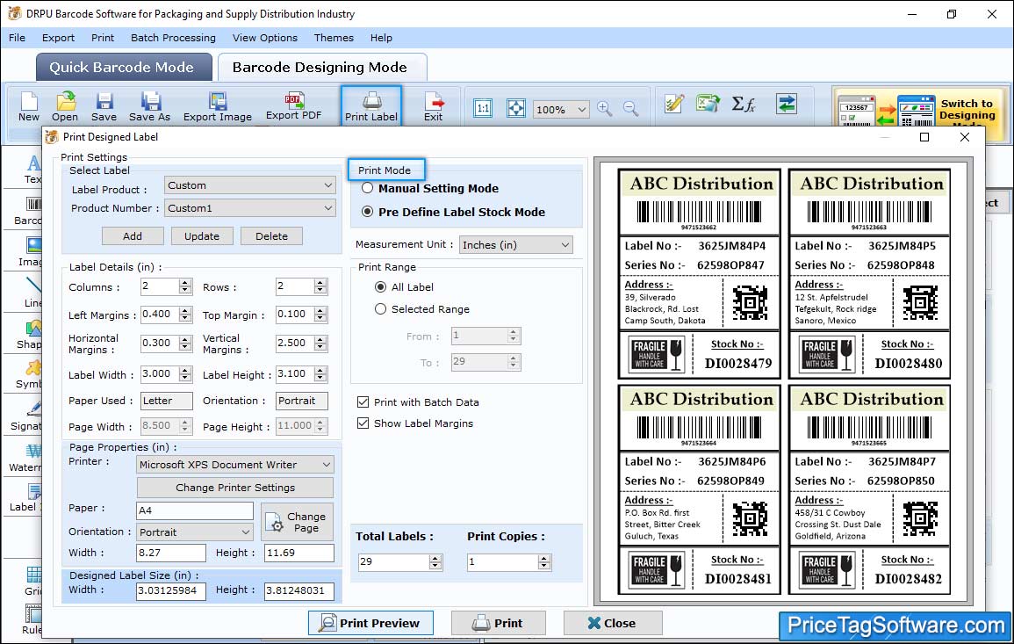Select the Image tool in sidebar

click(31, 252)
